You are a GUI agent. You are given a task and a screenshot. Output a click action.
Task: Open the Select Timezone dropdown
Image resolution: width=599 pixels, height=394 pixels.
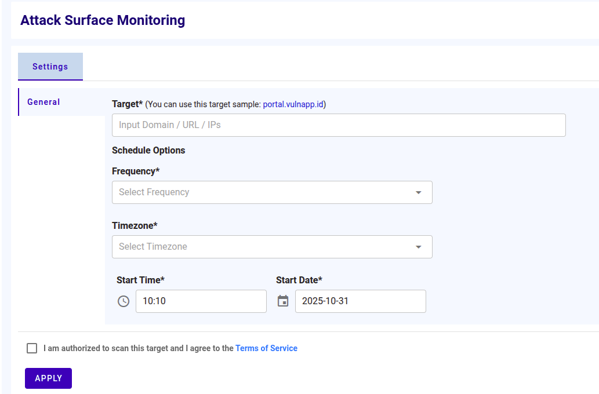click(x=272, y=246)
